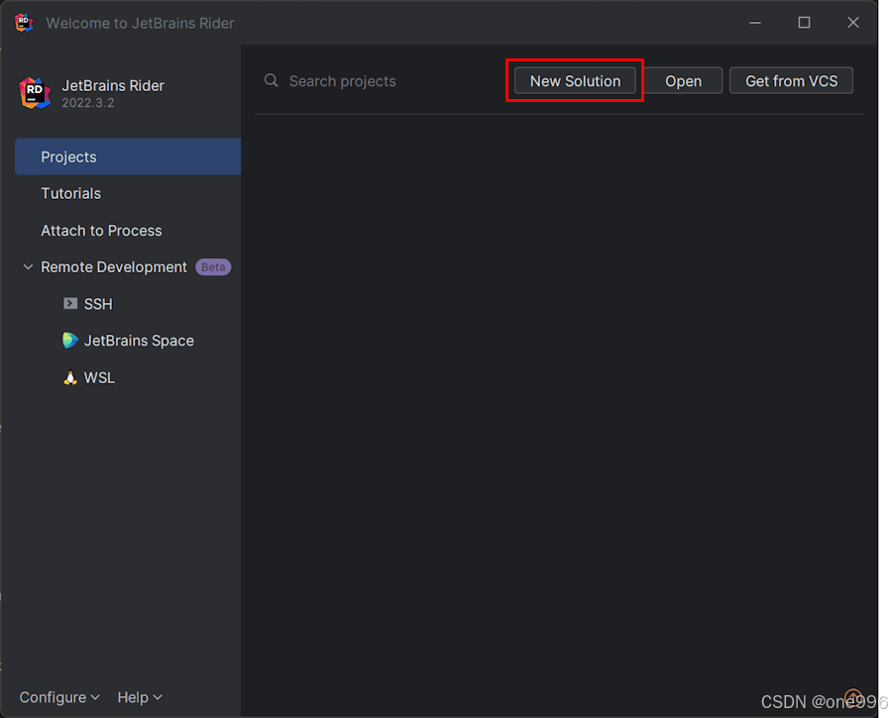The height and width of the screenshot is (718, 892).
Task: Open the WSL entry
Action: coord(99,378)
